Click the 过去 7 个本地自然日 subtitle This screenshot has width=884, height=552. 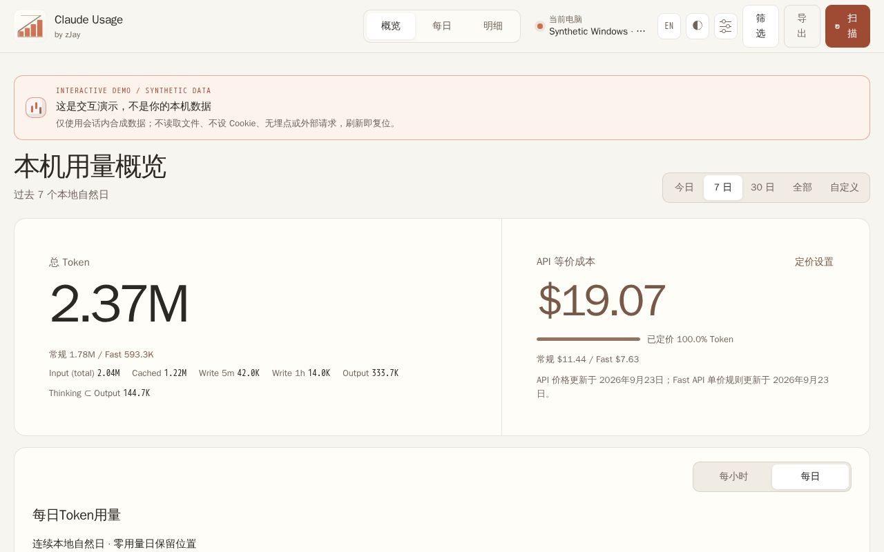[x=61, y=195]
